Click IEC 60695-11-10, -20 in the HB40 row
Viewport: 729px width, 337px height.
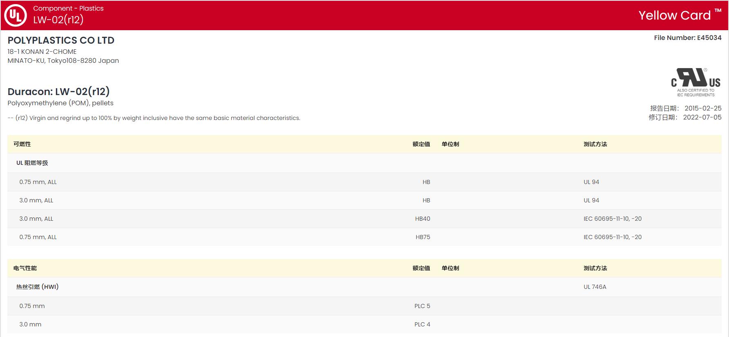click(613, 219)
